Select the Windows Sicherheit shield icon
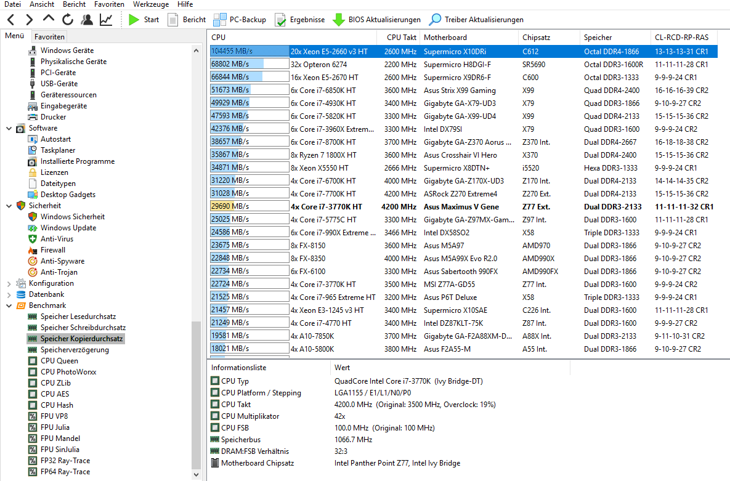730x481 pixels. (x=33, y=217)
